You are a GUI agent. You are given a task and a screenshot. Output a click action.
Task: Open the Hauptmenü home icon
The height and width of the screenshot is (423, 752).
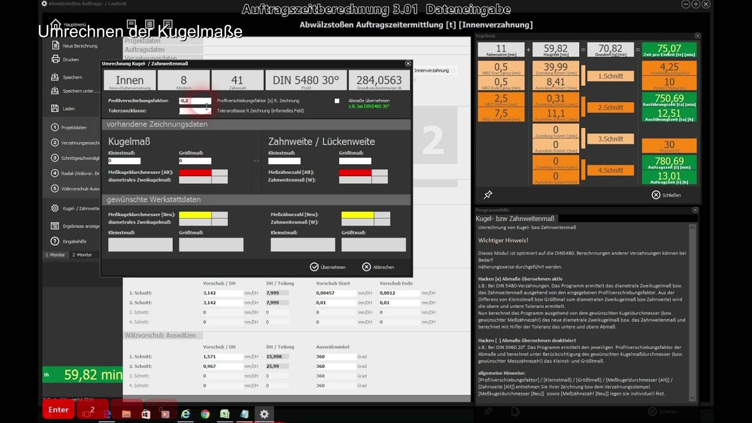pos(56,25)
